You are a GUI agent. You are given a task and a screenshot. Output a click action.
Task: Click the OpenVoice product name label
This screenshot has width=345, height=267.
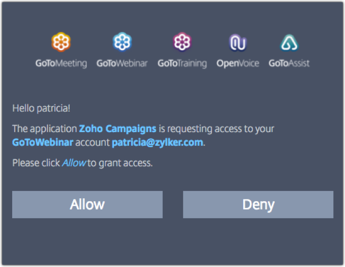(x=238, y=63)
